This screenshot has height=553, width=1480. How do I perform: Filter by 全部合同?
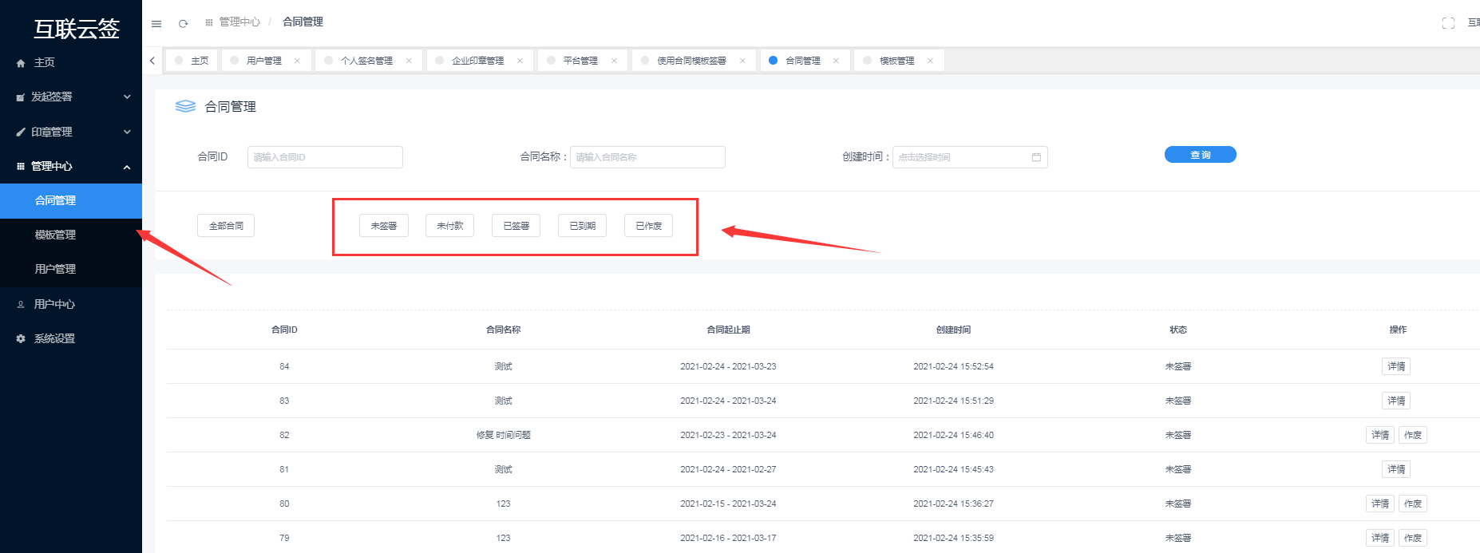tap(226, 226)
